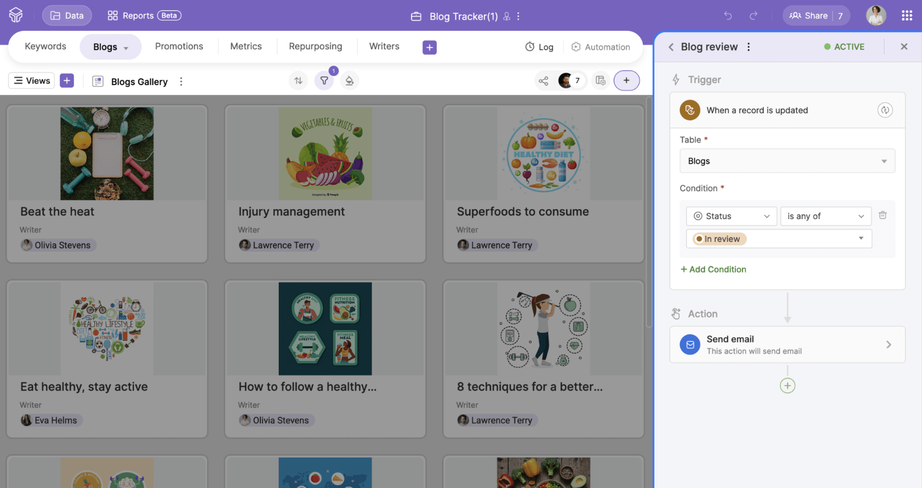Click the Share button
The image size is (922, 488).
click(x=808, y=16)
